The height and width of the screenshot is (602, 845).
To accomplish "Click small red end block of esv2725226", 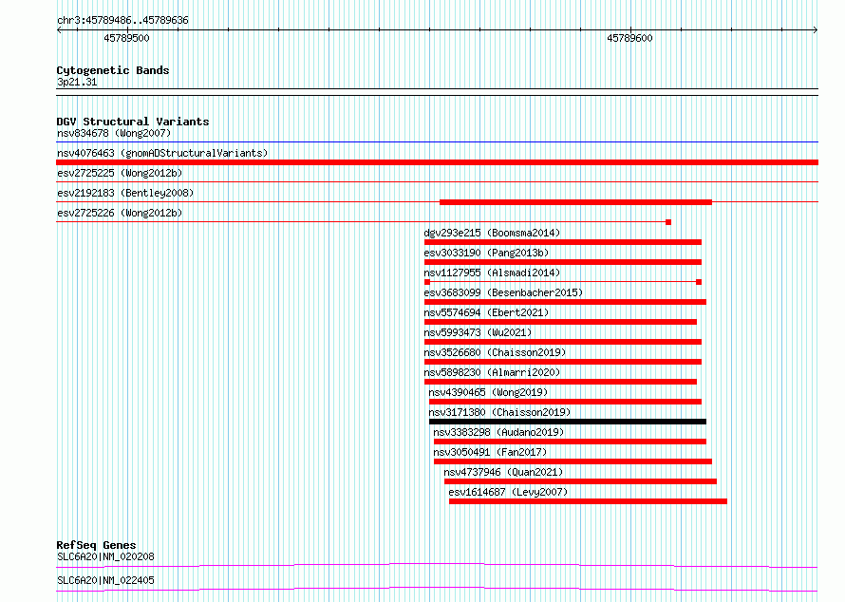I will click(x=668, y=222).
